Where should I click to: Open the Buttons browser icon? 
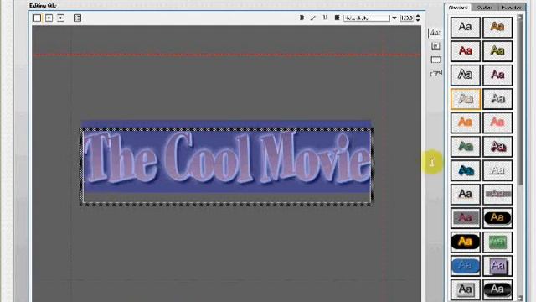[435, 73]
